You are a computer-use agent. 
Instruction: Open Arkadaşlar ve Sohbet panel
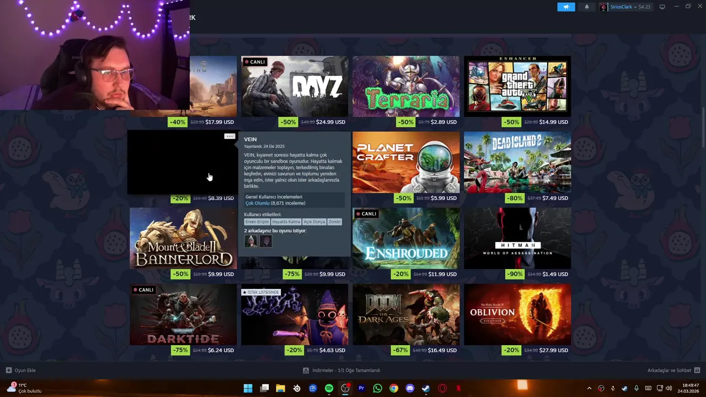(673, 371)
